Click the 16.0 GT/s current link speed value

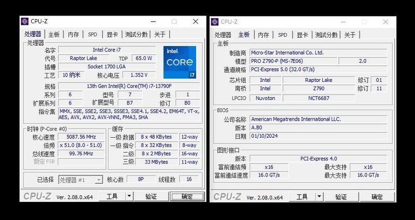(x=269, y=175)
